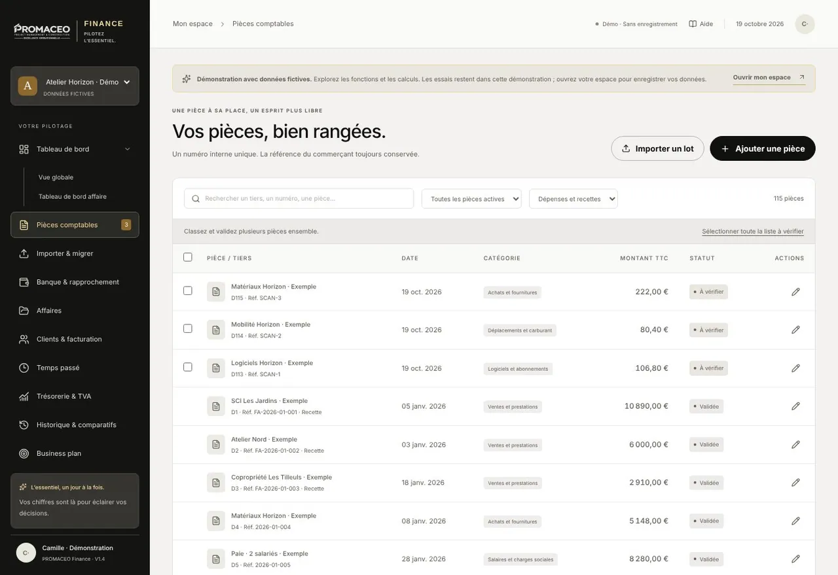Click the À vérifier status for D115
Image resolution: width=838 pixels, height=575 pixels.
point(708,292)
